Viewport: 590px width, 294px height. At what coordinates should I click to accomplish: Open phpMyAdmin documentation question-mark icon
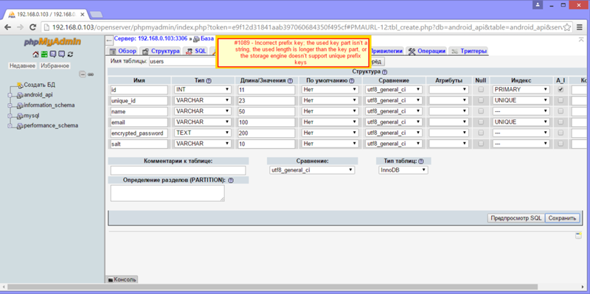tap(53, 54)
